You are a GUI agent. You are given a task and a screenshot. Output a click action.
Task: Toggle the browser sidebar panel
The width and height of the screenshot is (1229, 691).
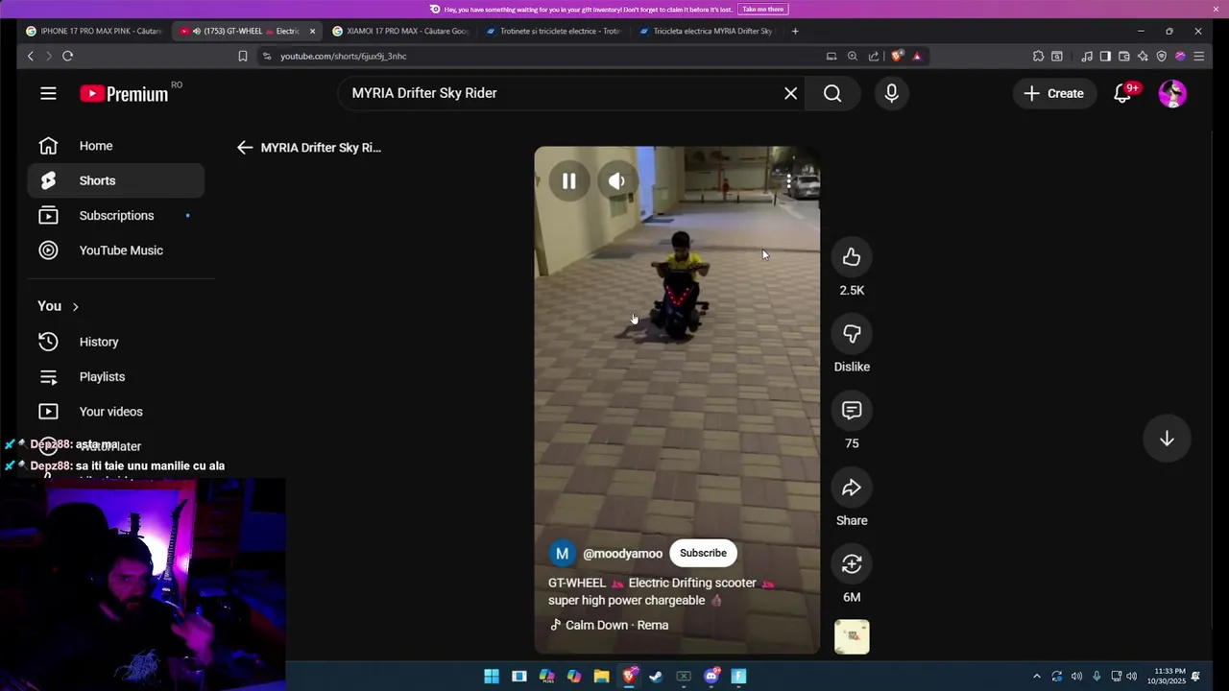pos(1105,56)
